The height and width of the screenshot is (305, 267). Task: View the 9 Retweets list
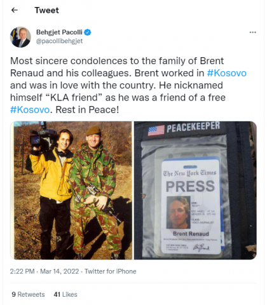(x=28, y=294)
